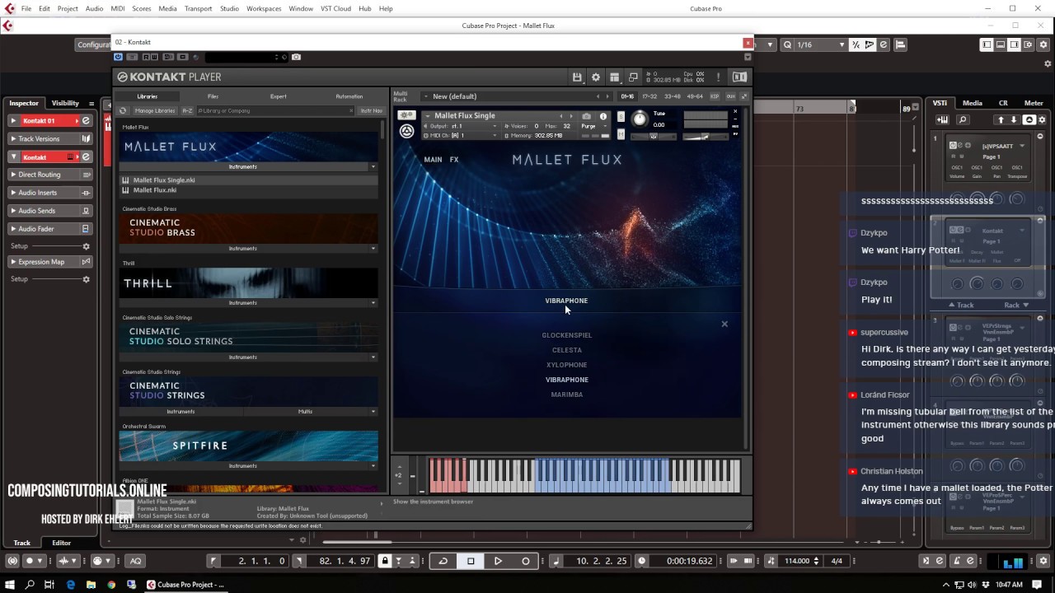Start playback in Cubase transport
Screen dimensions: 1055x593
pos(498,561)
